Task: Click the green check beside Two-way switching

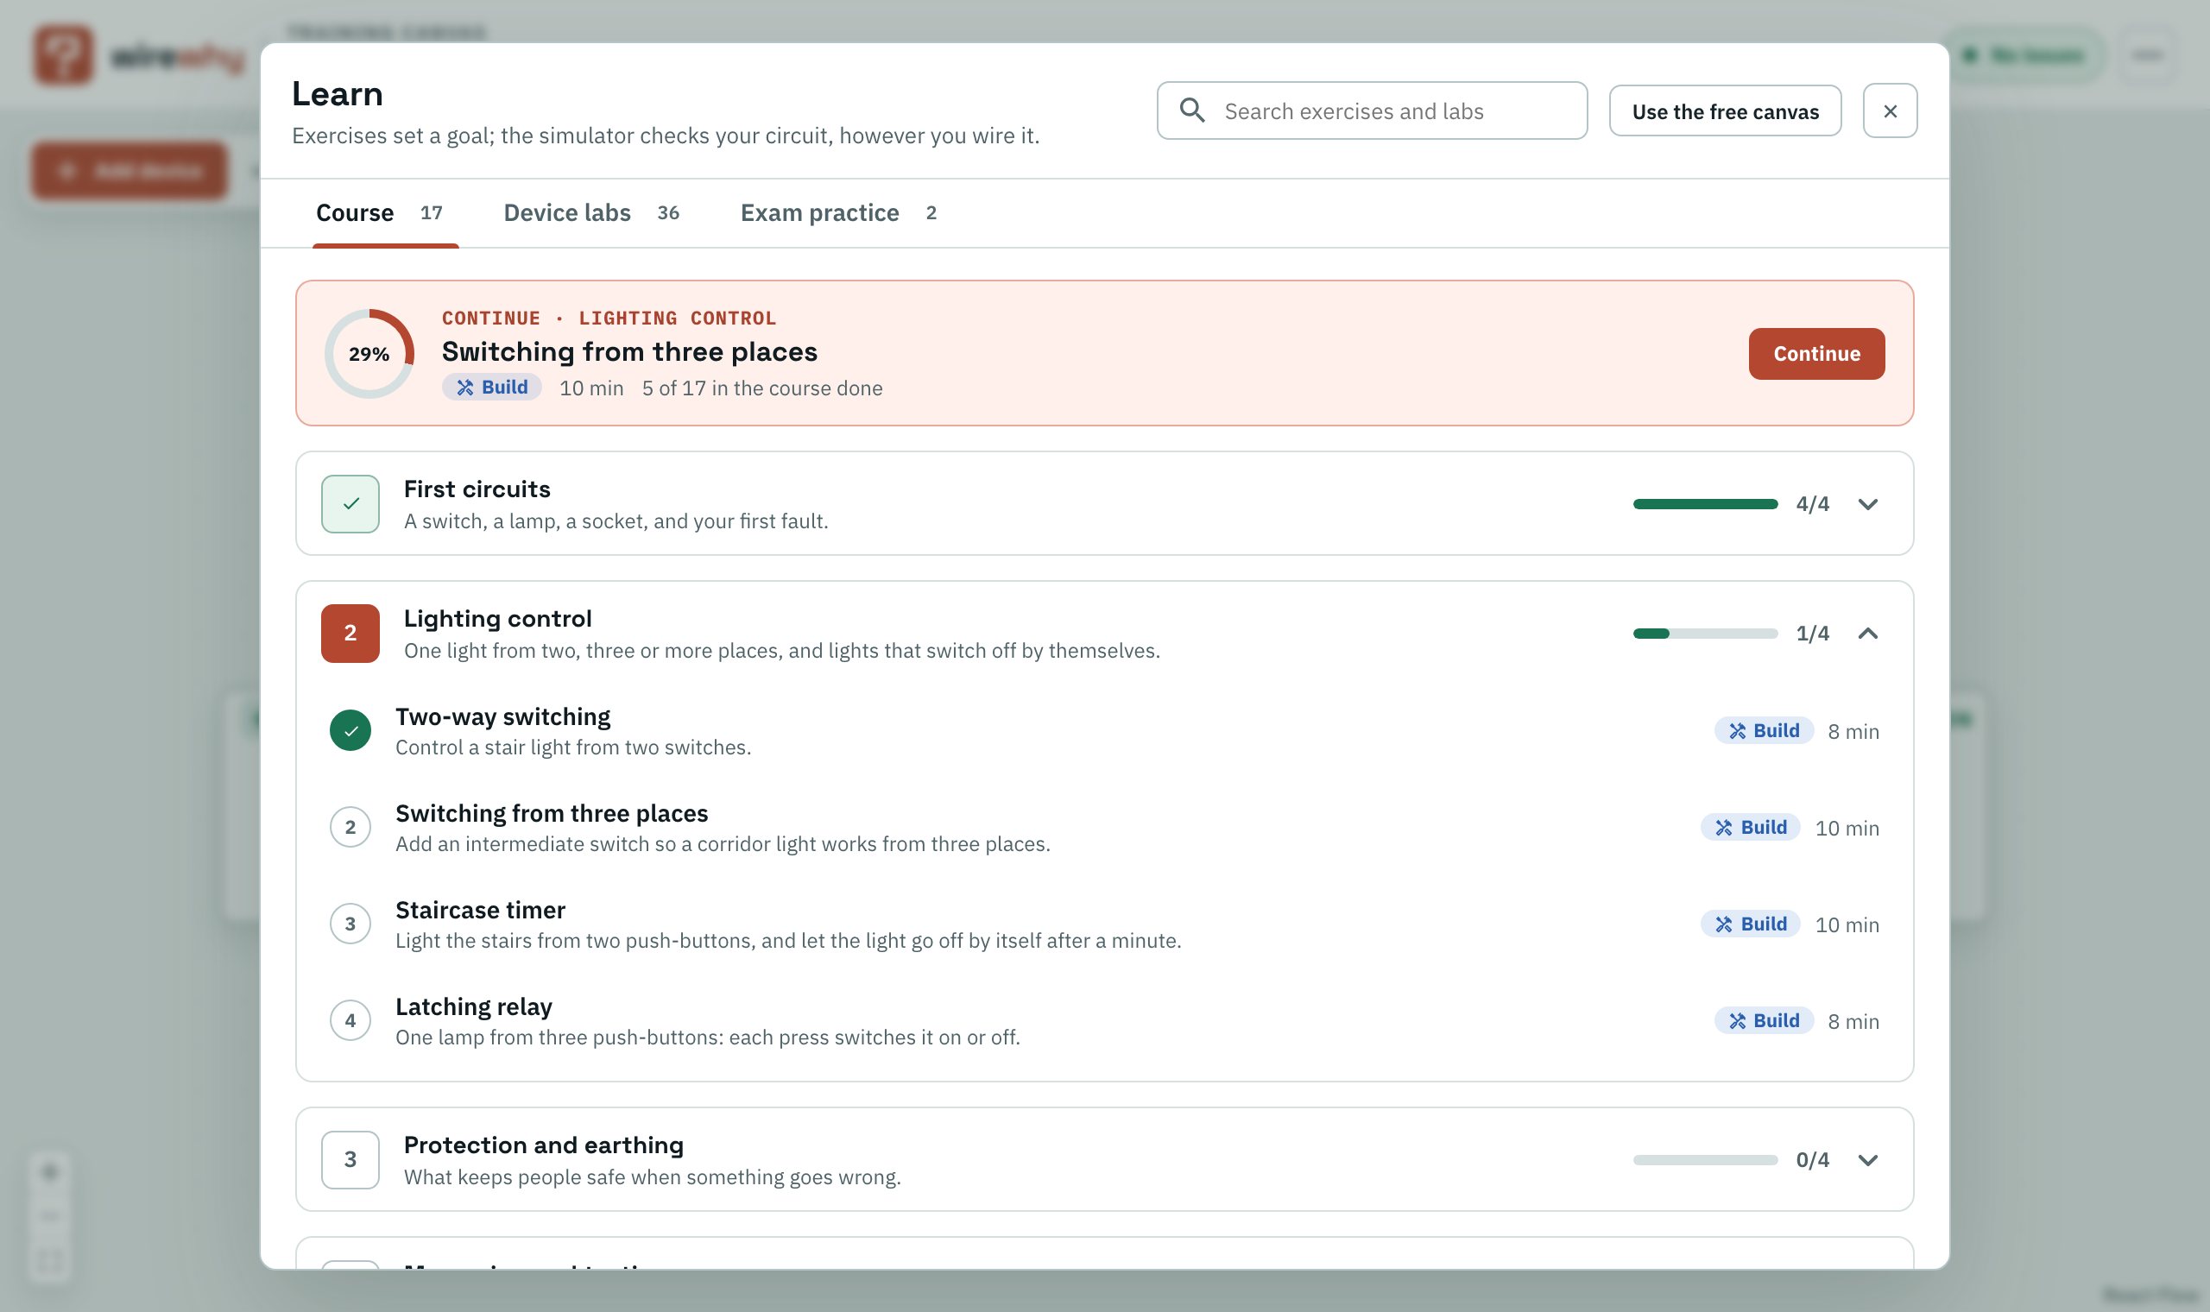Action: 350,730
